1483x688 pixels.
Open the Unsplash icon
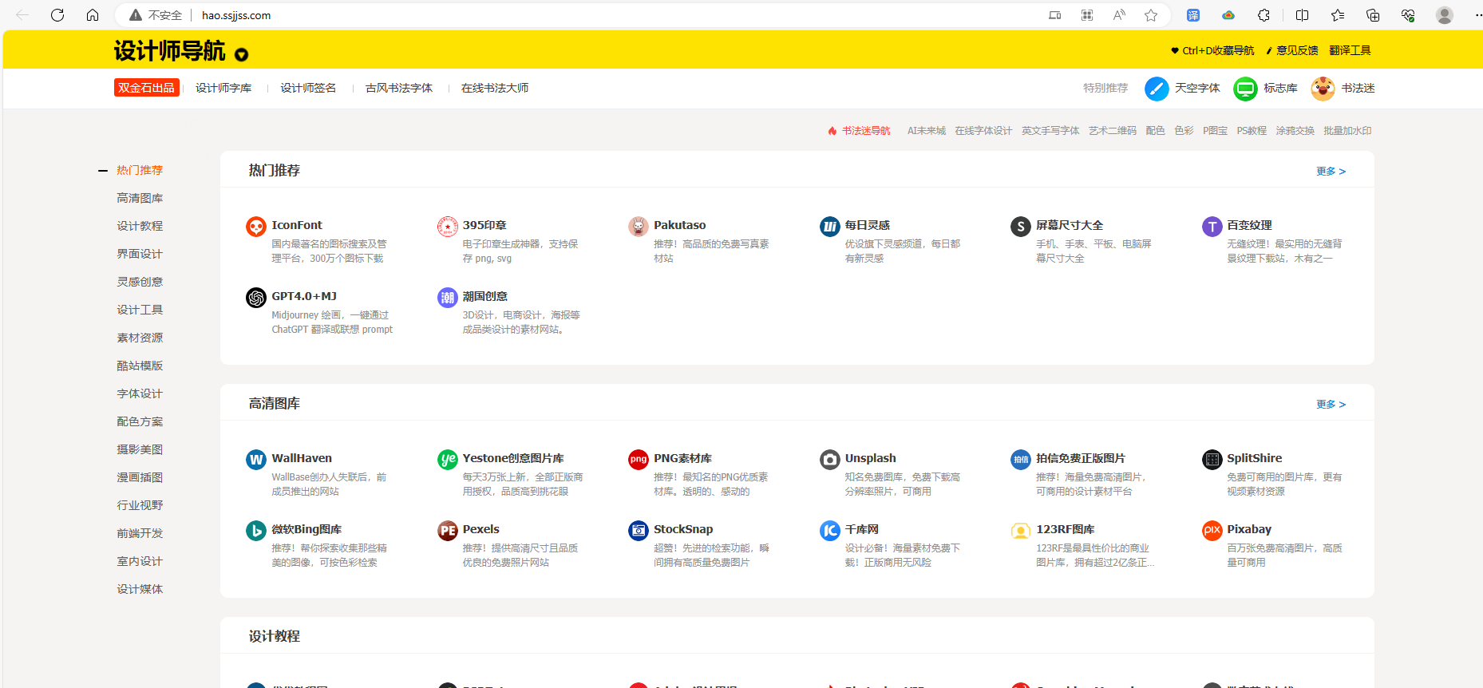pyautogui.click(x=829, y=460)
